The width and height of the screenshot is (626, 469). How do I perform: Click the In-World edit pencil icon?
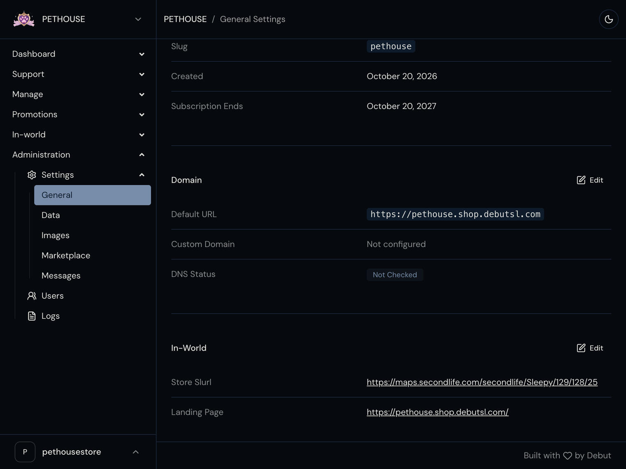point(581,348)
